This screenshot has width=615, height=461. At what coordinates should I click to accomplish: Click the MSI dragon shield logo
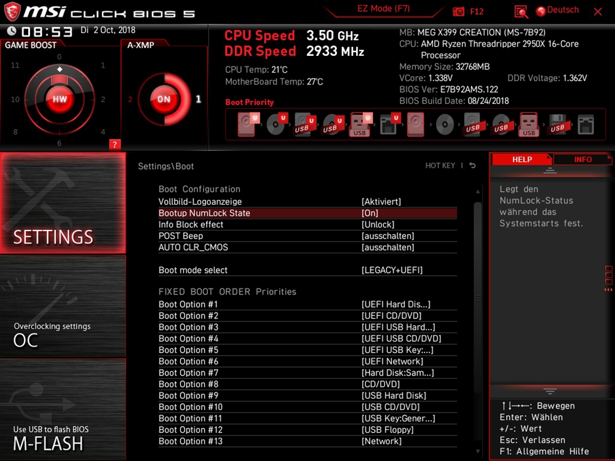coord(12,11)
